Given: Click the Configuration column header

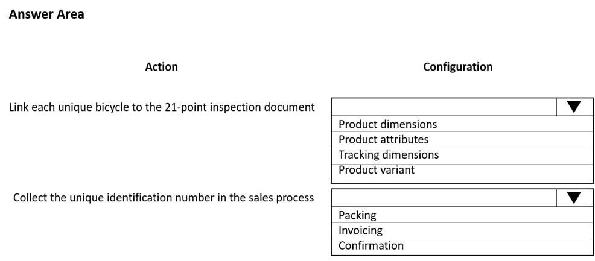Looking at the screenshot, I should pos(458,67).
